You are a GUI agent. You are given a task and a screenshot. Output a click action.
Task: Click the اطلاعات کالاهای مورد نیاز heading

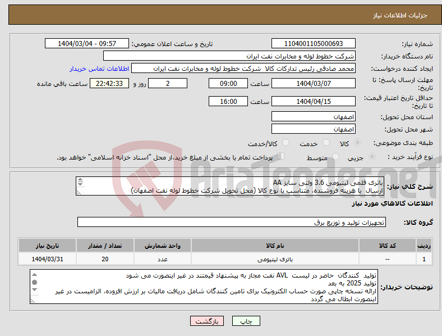[392, 203]
